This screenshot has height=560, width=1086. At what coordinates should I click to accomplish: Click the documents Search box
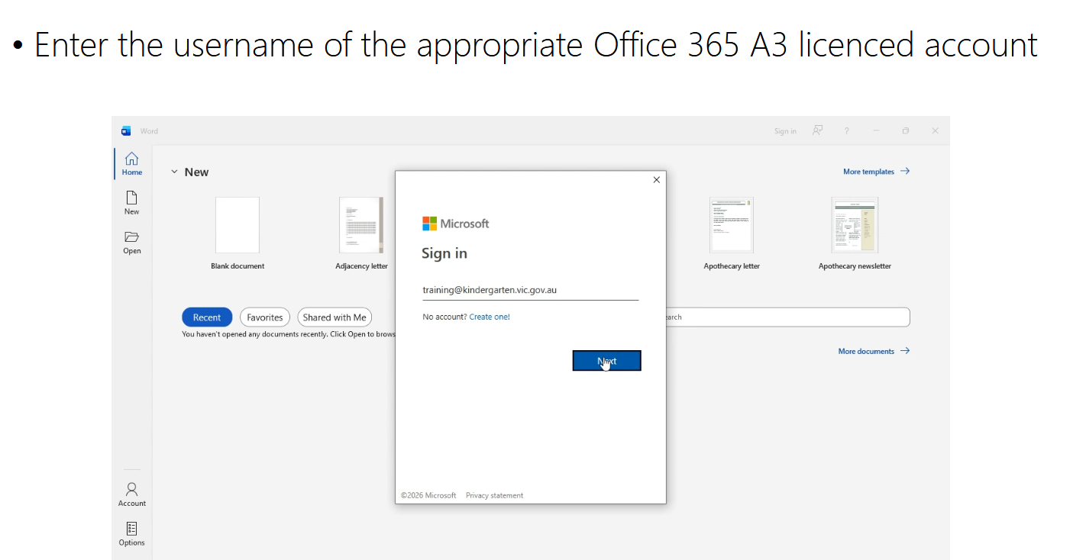[787, 317]
